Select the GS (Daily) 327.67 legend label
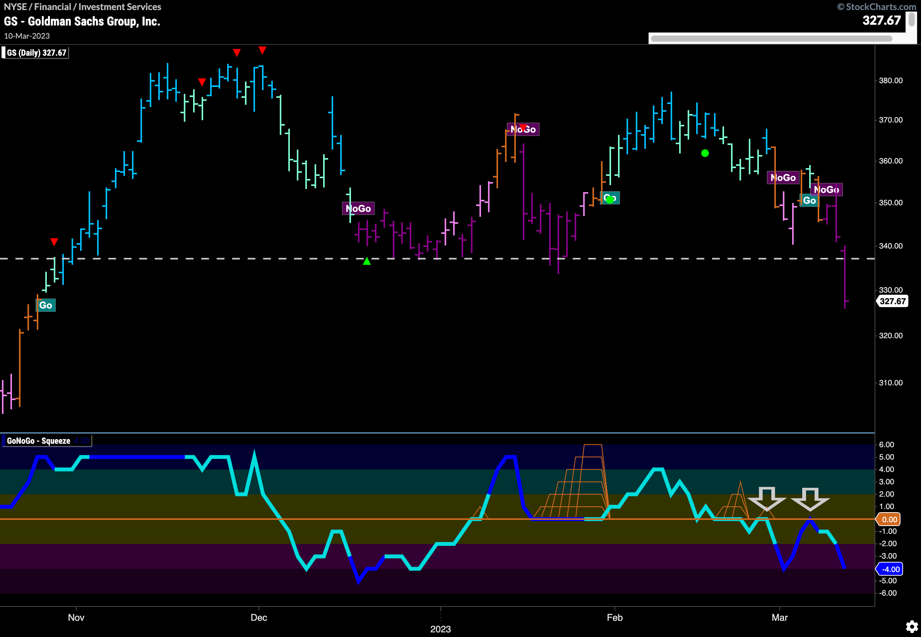Screen dimensions: 921x637 pyautogui.click(x=36, y=53)
